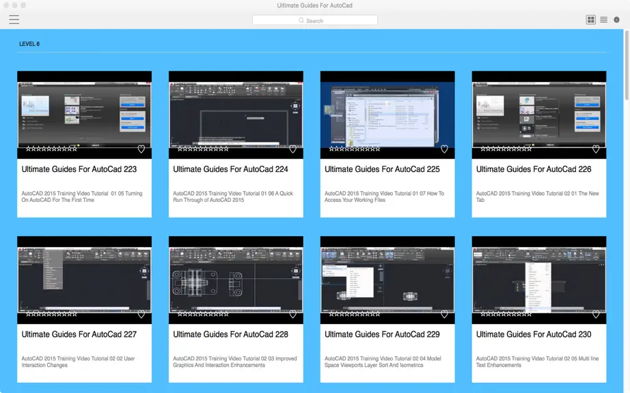Click the Search field
The width and height of the screenshot is (630, 393).
[315, 20]
